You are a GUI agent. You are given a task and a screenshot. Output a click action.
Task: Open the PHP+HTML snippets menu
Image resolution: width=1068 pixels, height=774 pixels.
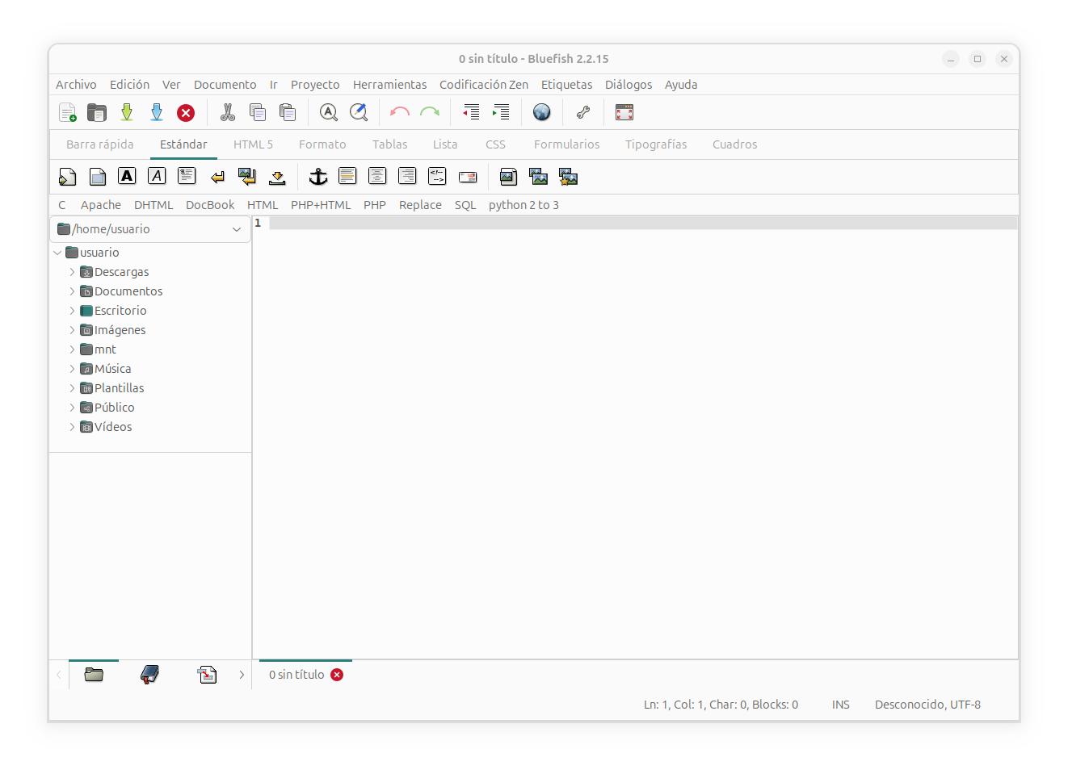(x=321, y=205)
